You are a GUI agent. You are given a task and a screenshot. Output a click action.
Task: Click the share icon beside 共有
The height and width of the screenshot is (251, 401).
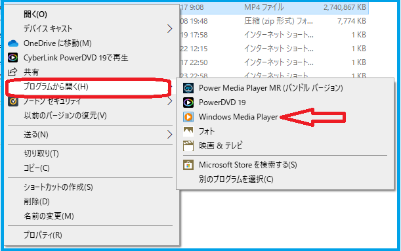[x=12, y=72]
